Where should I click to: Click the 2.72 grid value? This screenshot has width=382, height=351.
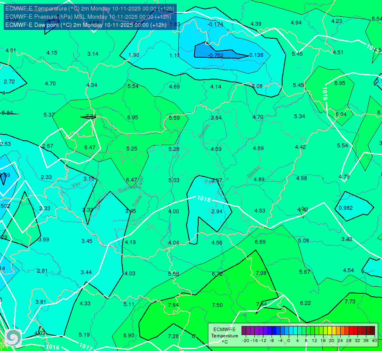pos(9,82)
